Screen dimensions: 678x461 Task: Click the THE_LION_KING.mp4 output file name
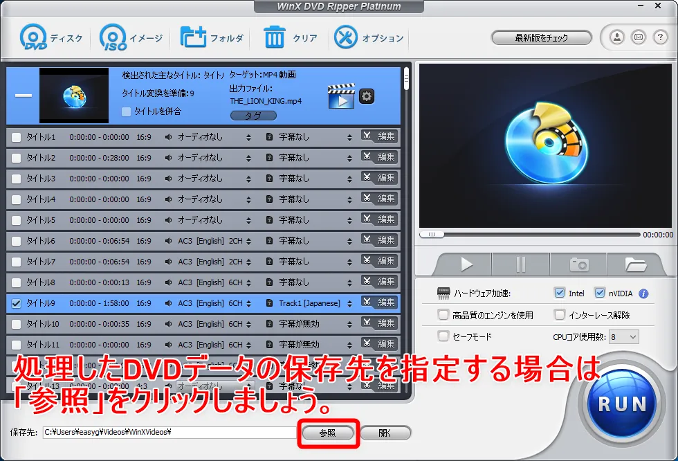click(266, 101)
